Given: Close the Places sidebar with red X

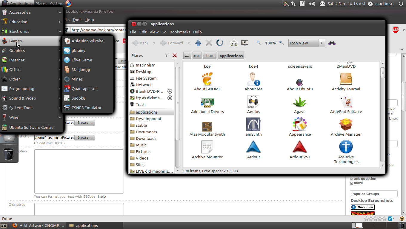Looking at the screenshot, I should point(175,55).
